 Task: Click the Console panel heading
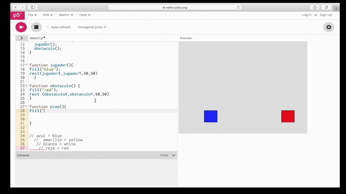pos(23,155)
